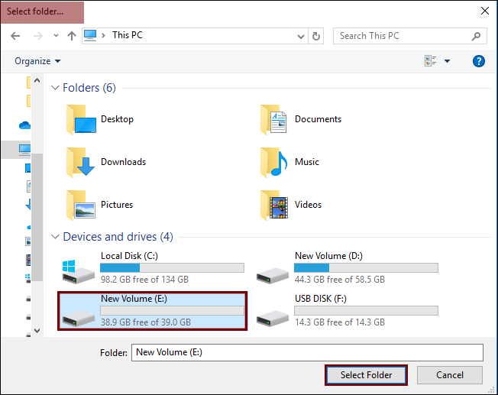Collapse the Devices and drives group chevron
The image size is (498, 395).
tap(55, 236)
